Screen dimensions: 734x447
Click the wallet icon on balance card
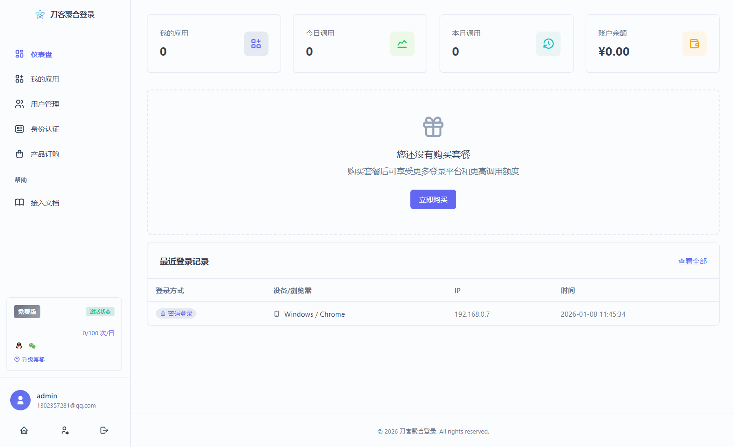point(694,44)
